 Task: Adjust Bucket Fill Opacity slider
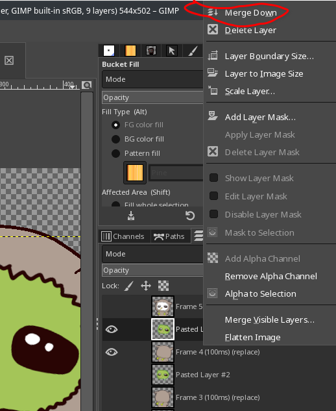(x=152, y=97)
